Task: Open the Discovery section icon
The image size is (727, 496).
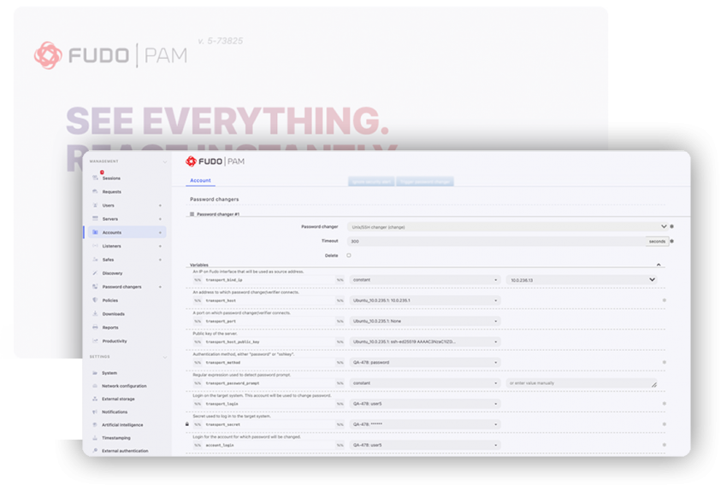Action: click(96, 273)
